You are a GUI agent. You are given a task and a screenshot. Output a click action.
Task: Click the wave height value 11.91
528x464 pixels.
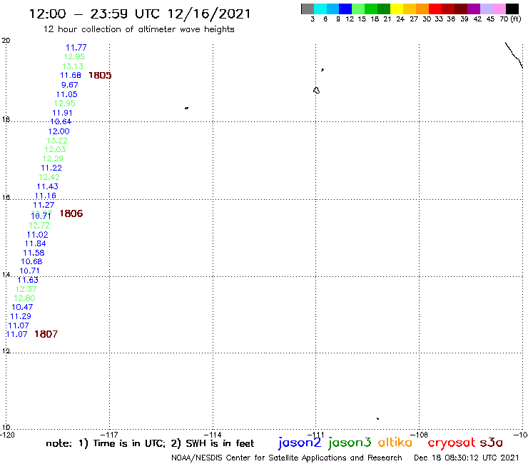[62, 113]
